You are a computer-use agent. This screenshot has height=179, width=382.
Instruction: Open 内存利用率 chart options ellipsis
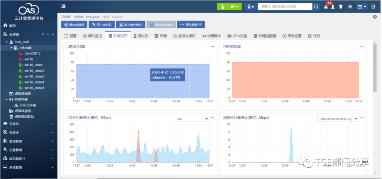click(362, 46)
